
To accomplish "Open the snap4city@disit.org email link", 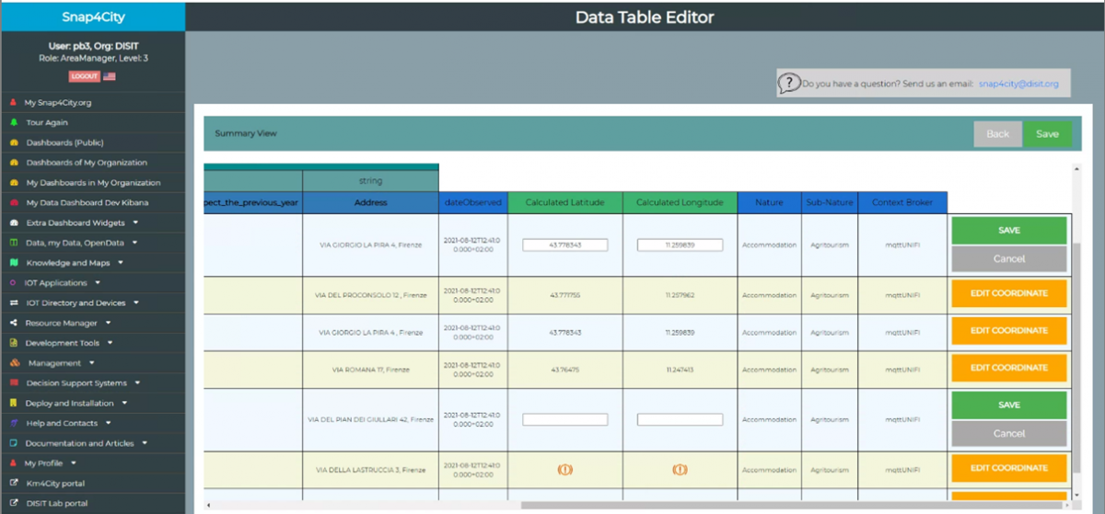I will (1018, 84).
